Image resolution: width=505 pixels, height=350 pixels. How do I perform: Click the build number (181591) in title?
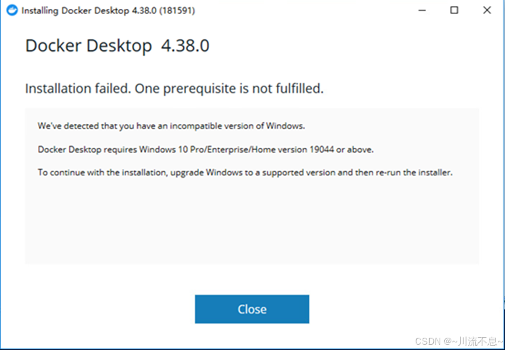click(177, 11)
